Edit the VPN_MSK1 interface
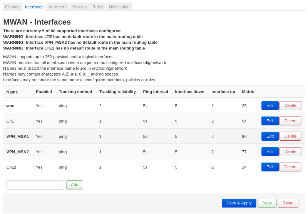Screen dimensions: 308x214 pyautogui.click(x=270, y=136)
